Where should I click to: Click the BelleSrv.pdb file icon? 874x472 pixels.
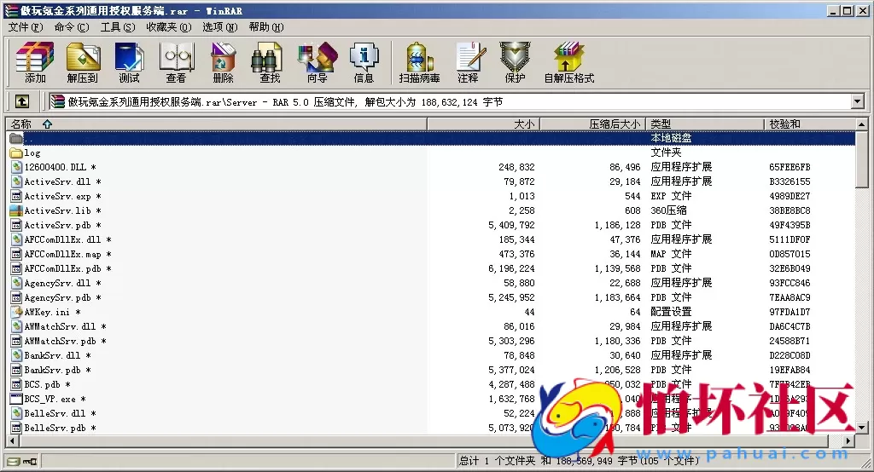pos(16,428)
